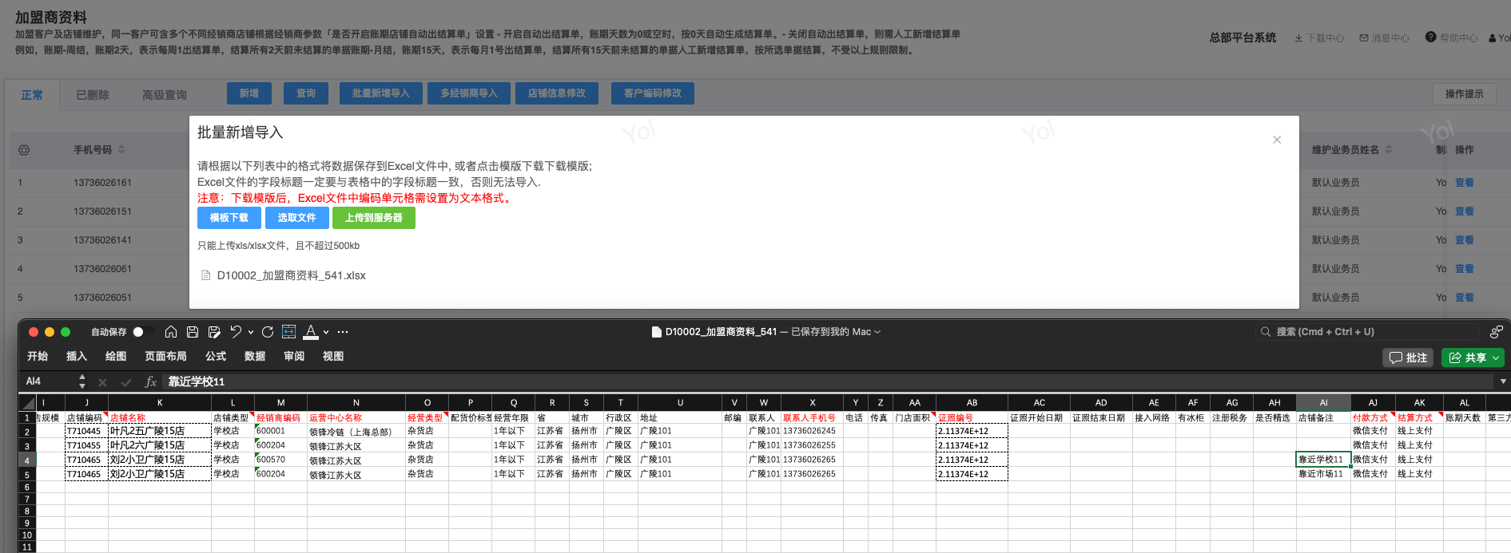Viewport: 1511px width, 553px height.
Task: Open the 页面布局 ribbon tab
Action: point(165,357)
